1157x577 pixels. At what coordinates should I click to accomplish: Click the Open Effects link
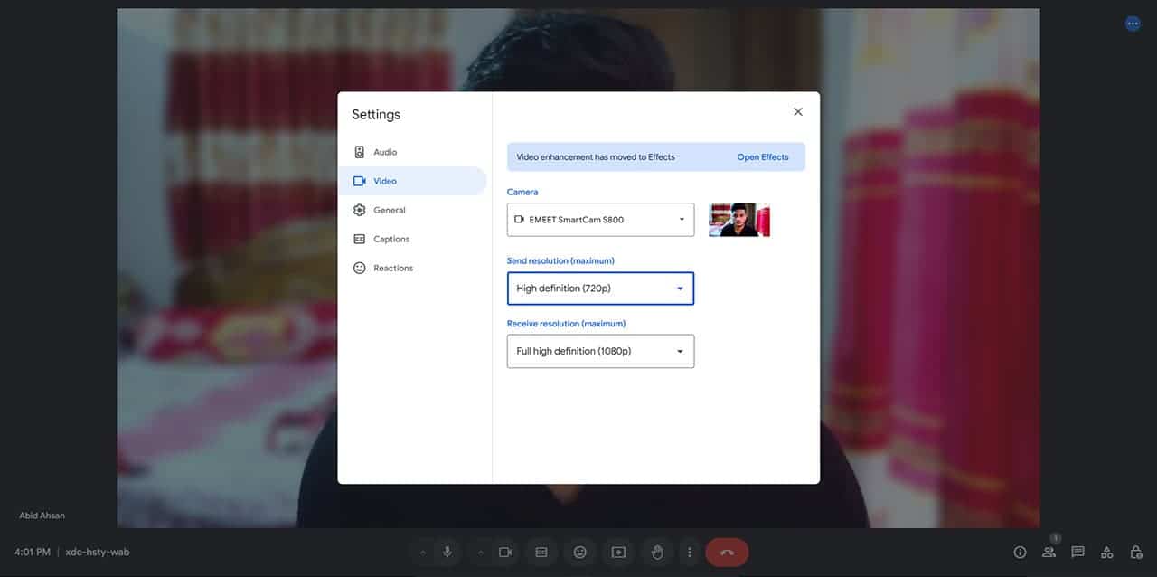[x=762, y=157]
